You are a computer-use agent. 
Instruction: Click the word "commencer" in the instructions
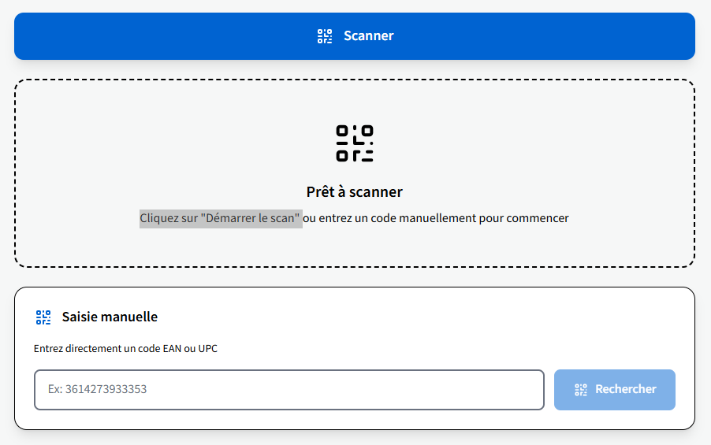click(538, 218)
